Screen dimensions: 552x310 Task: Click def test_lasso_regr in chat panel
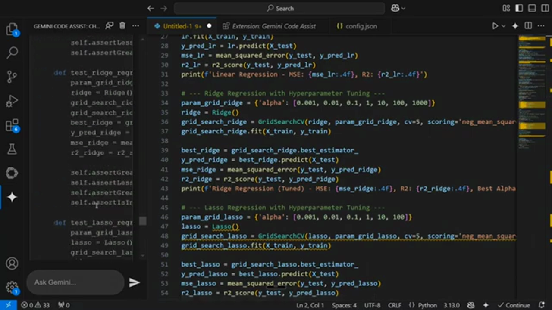(x=93, y=223)
